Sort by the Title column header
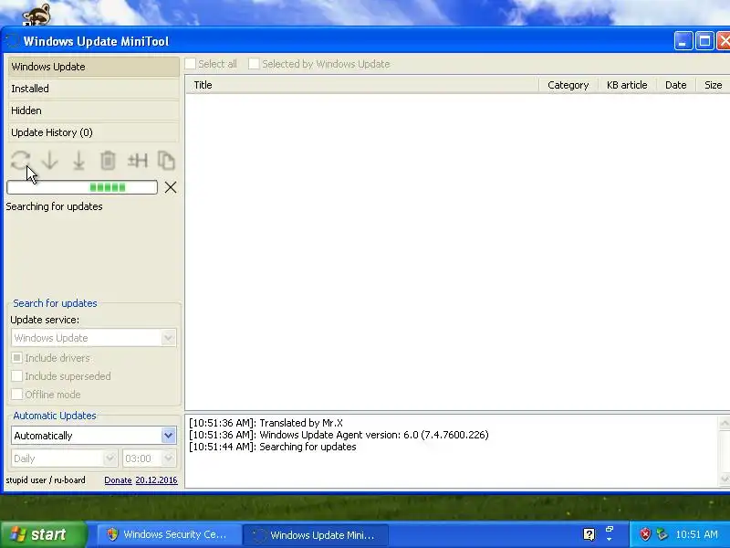The height and width of the screenshot is (548, 730). 361,85
